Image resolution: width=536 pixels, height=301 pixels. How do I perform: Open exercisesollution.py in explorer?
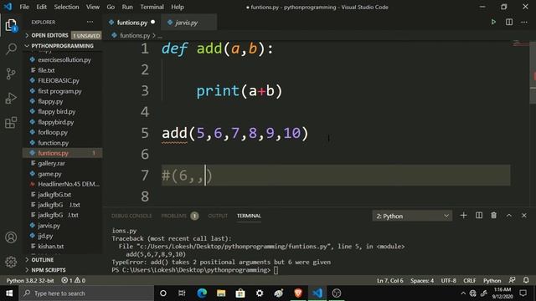64,59
